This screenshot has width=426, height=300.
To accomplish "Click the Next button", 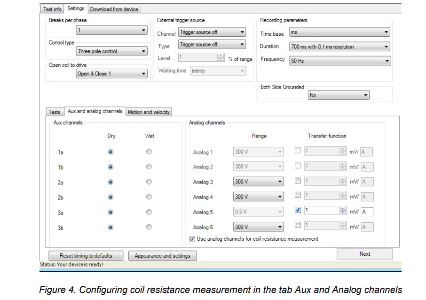I will click(x=364, y=254).
